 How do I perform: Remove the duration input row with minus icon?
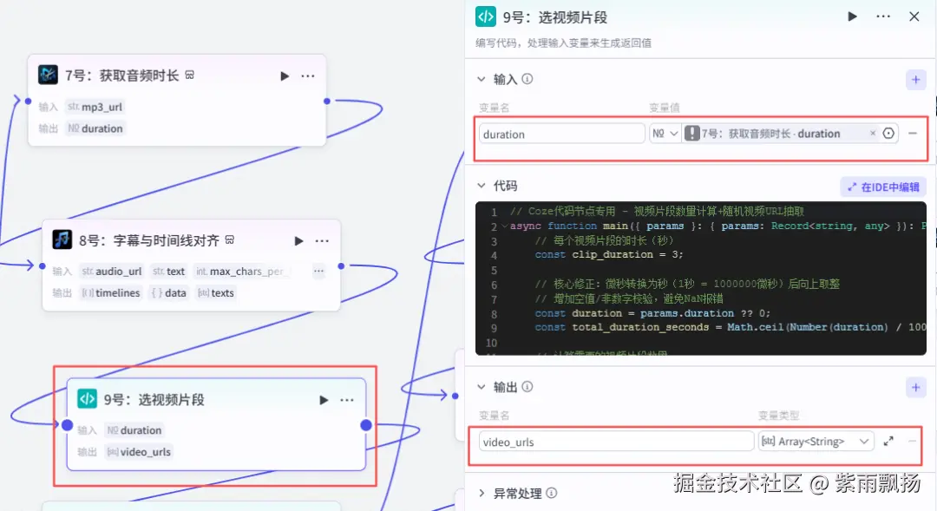(x=913, y=134)
